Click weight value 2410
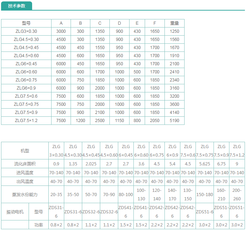This screenshot has width=246, height=231. coord(174,72)
